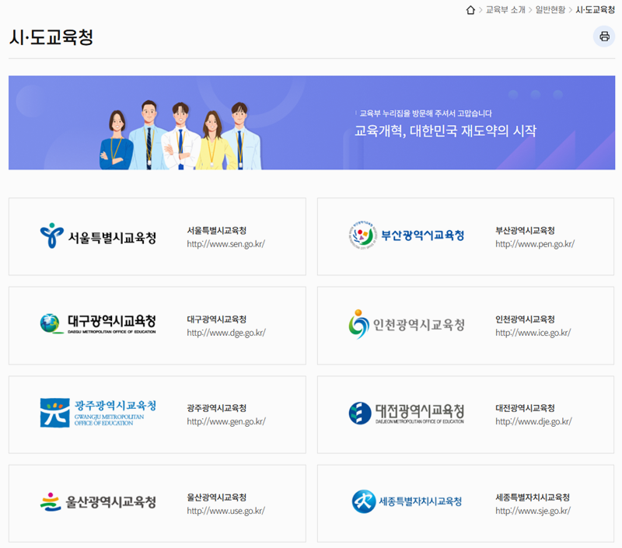Click the Busan education office logo
The width and height of the screenshot is (622, 548).
click(406, 236)
